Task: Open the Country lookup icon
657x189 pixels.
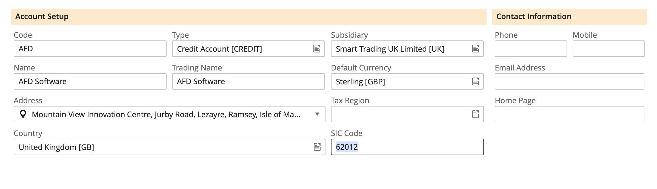Action: pos(317,147)
